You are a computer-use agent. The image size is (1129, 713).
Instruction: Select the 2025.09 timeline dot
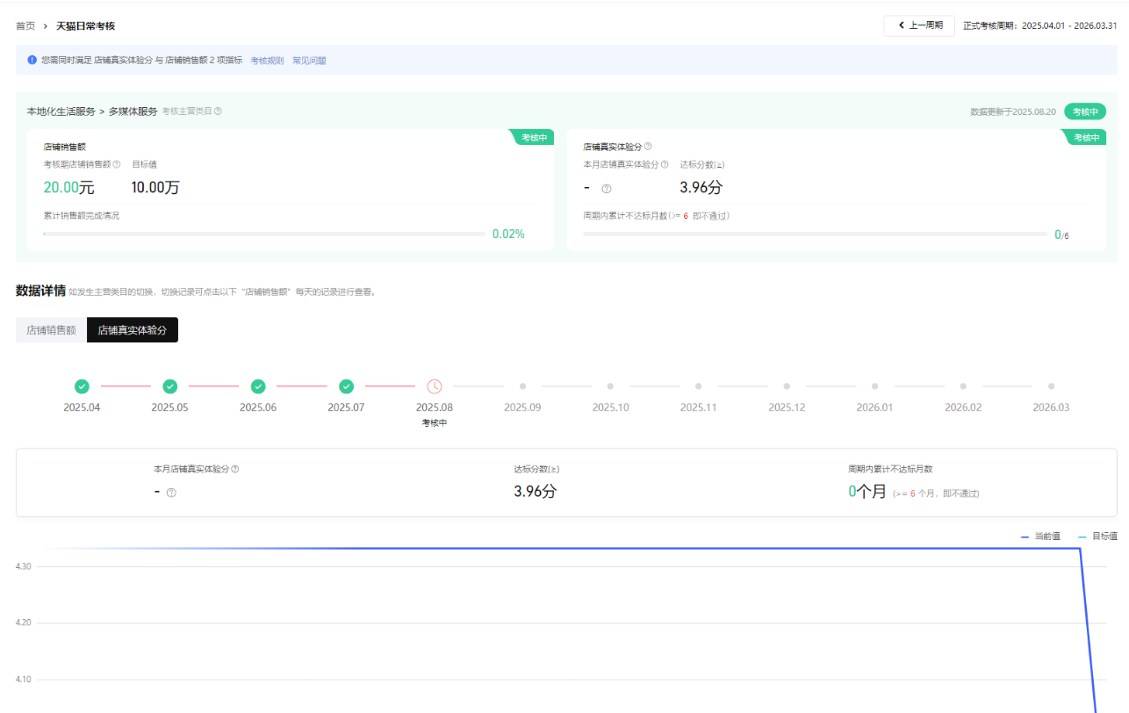(522, 386)
